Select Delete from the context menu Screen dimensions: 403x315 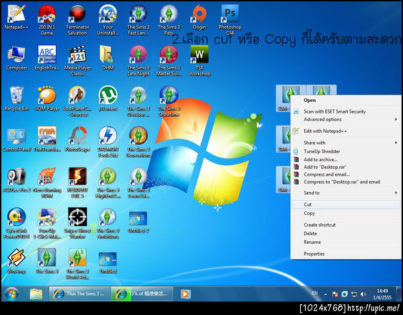click(x=346, y=233)
